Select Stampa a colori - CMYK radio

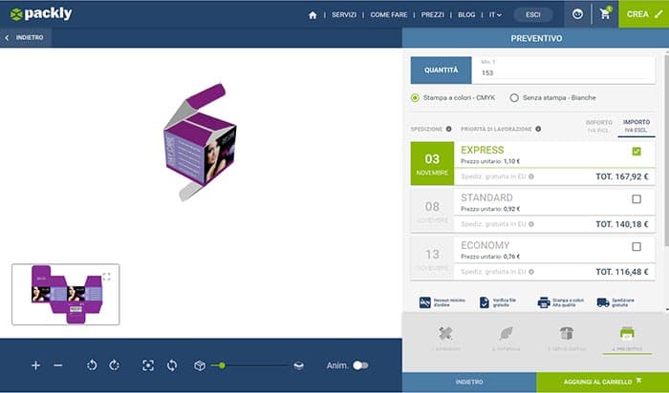click(415, 98)
